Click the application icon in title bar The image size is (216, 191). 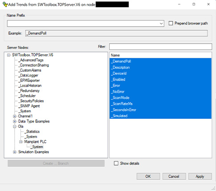click(5, 4)
